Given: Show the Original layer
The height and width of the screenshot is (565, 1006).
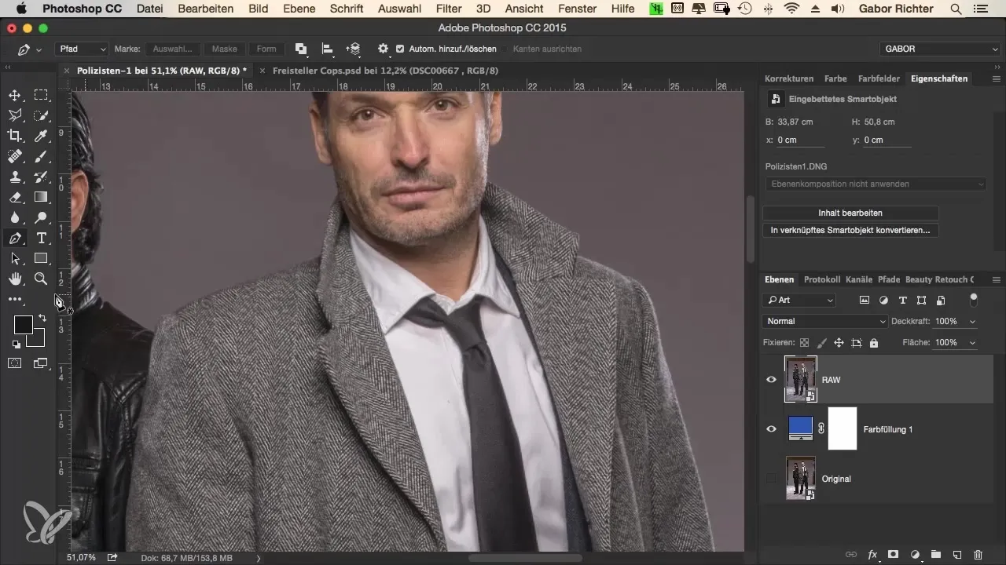Looking at the screenshot, I should coord(771,479).
